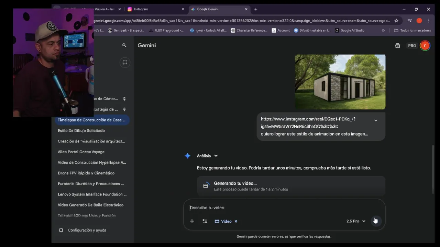
Task: Open Lenovo System Interface Foundation chat
Action: tap(92, 195)
